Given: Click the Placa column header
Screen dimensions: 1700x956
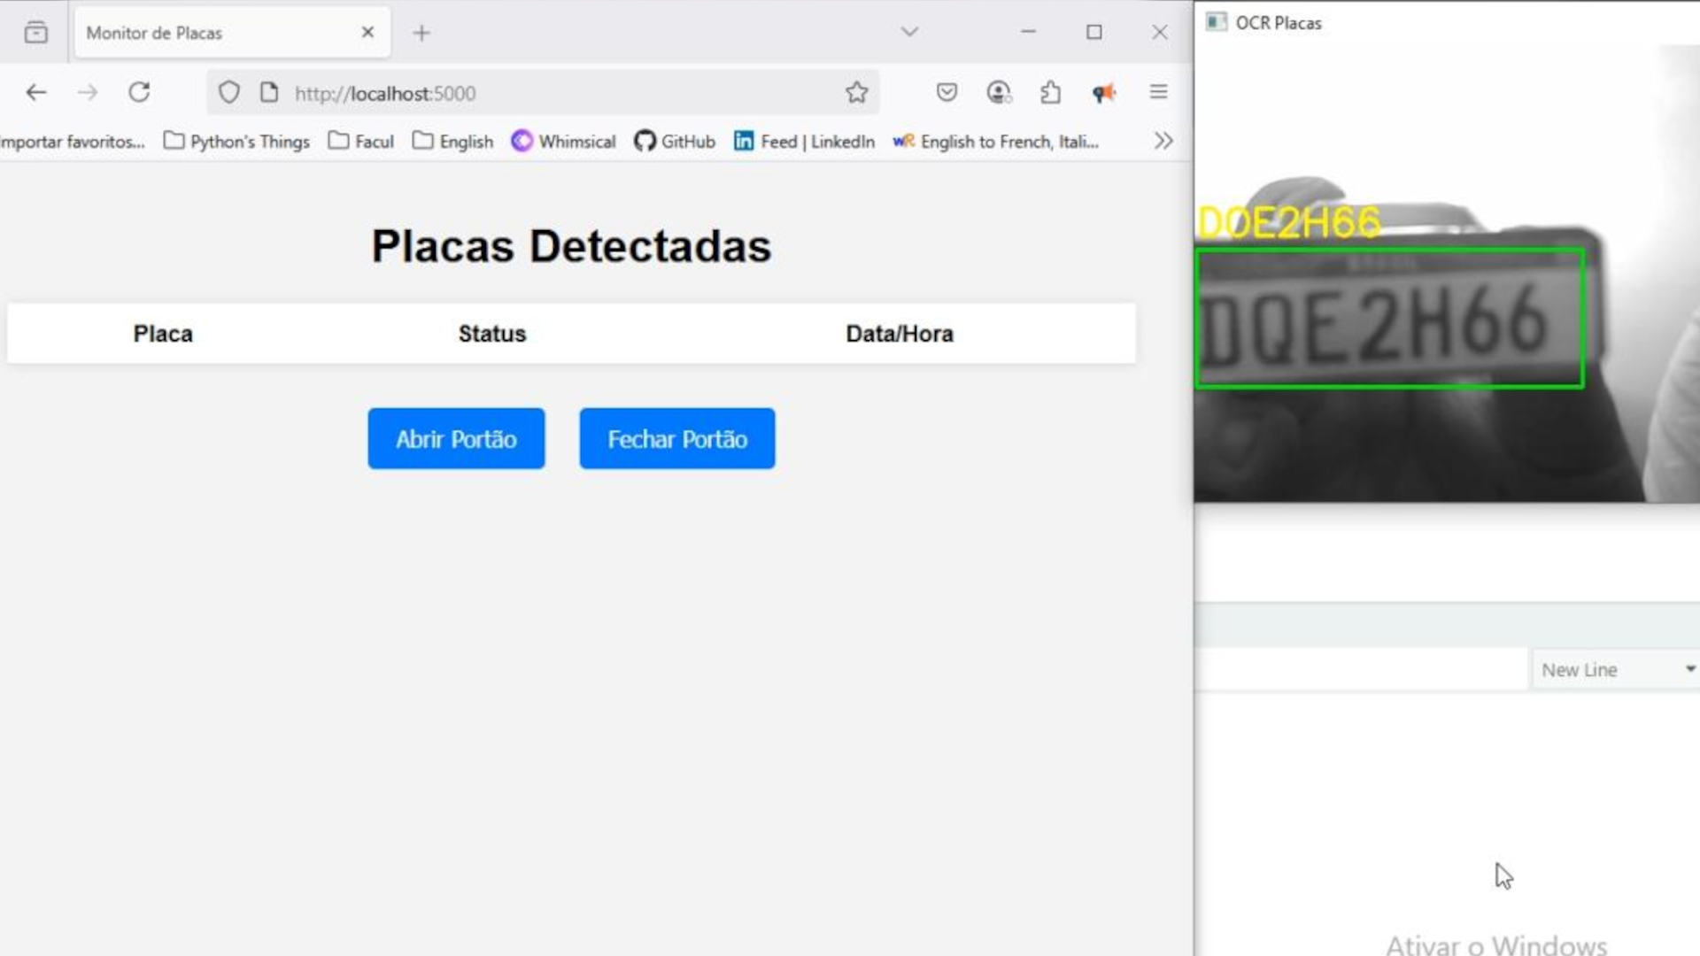Looking at the screenshot, I should coord(163,334).
